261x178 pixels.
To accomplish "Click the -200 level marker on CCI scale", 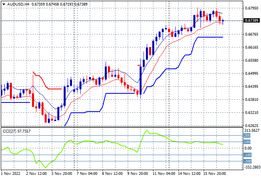I will point(248,161).
